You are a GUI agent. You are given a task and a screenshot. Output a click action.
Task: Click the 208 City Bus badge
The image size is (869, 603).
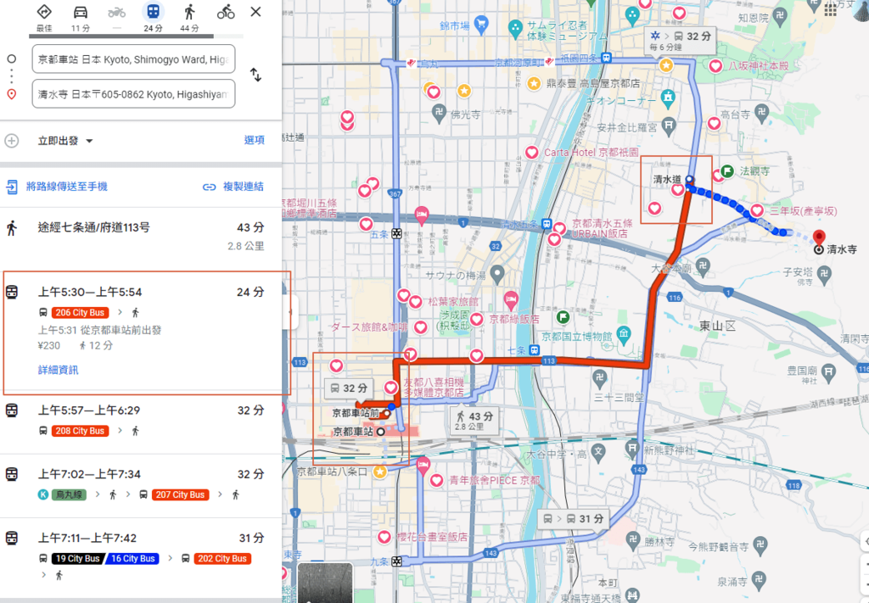80,431
